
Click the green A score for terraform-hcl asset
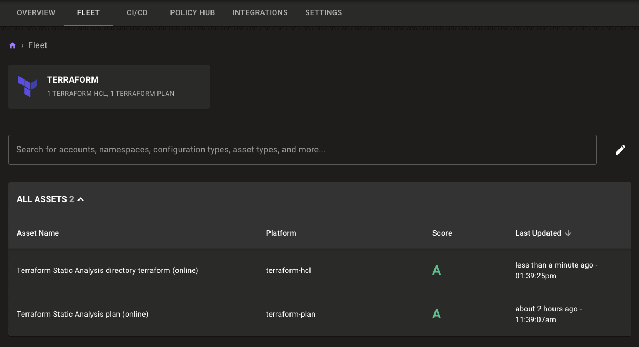coord(437,270)
